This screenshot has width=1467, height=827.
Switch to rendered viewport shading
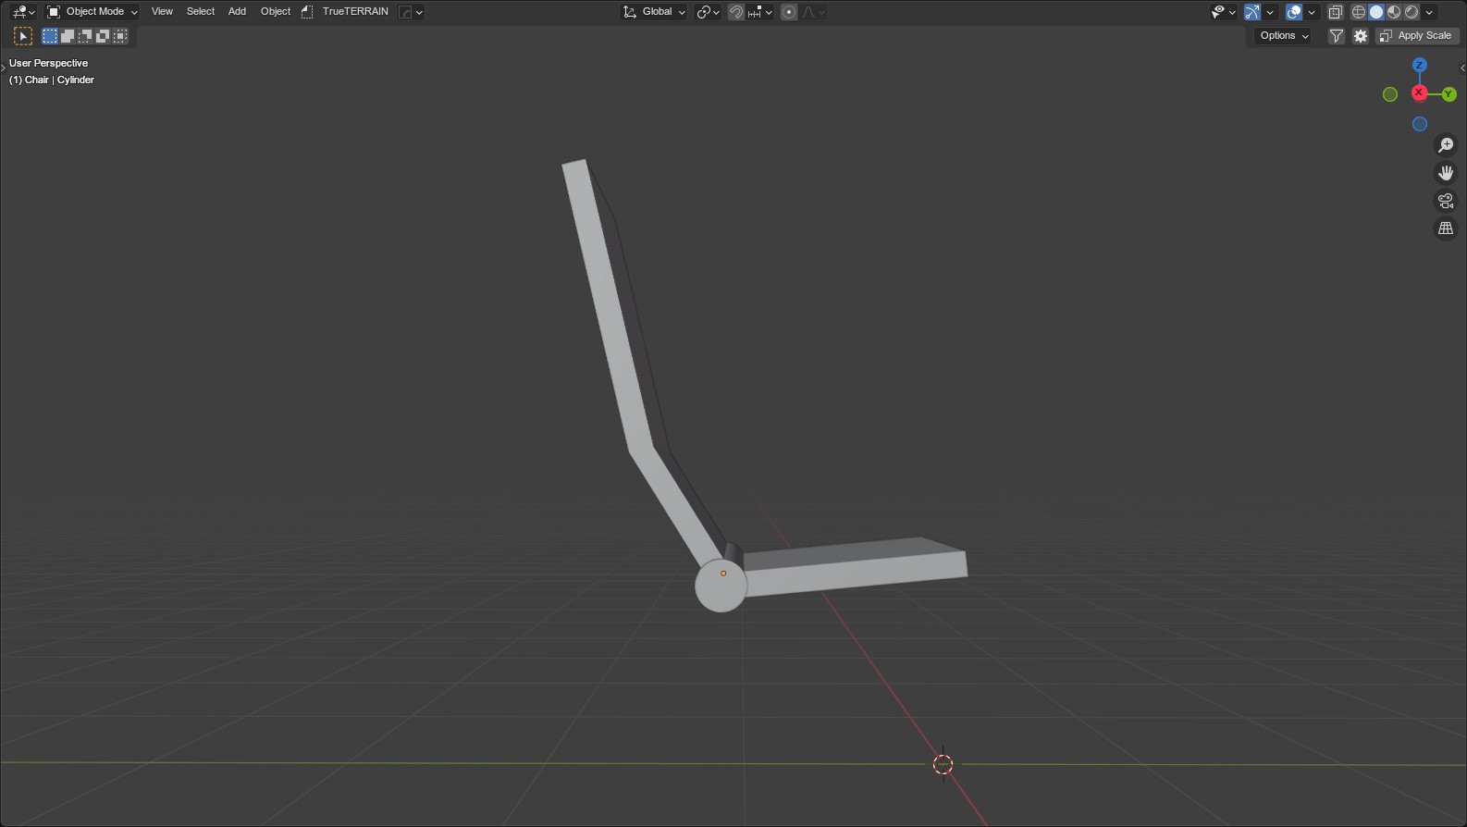[x=1412, y=12]
